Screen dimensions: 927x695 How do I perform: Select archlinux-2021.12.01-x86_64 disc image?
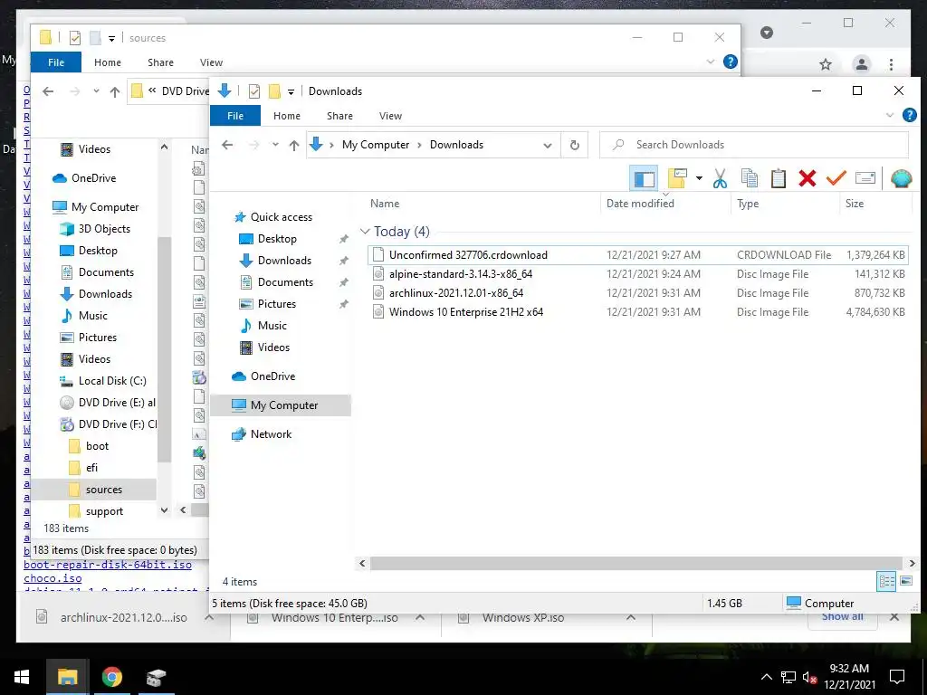pos(637,293)
